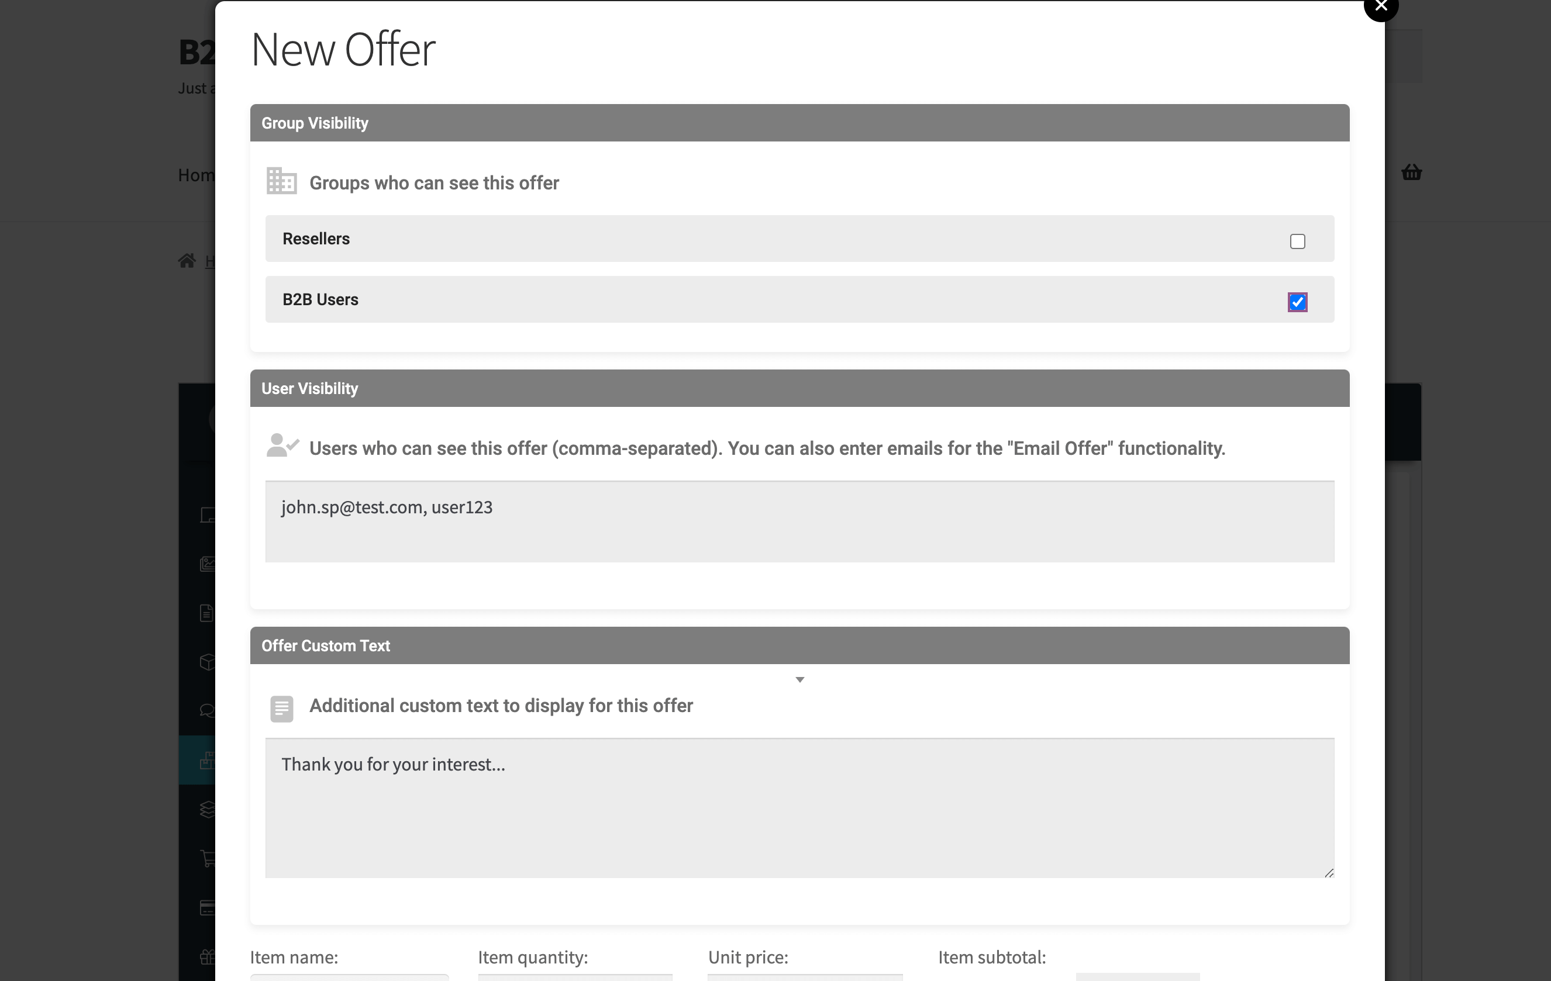Click the gift box sidebar icon
Viewport: 1551px width, 981px height.
pos(207,956)
